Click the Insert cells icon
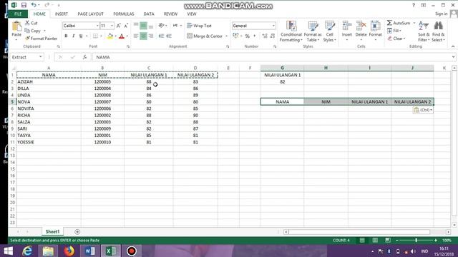Viewport: 458px width, 257px height. point(346,26)
